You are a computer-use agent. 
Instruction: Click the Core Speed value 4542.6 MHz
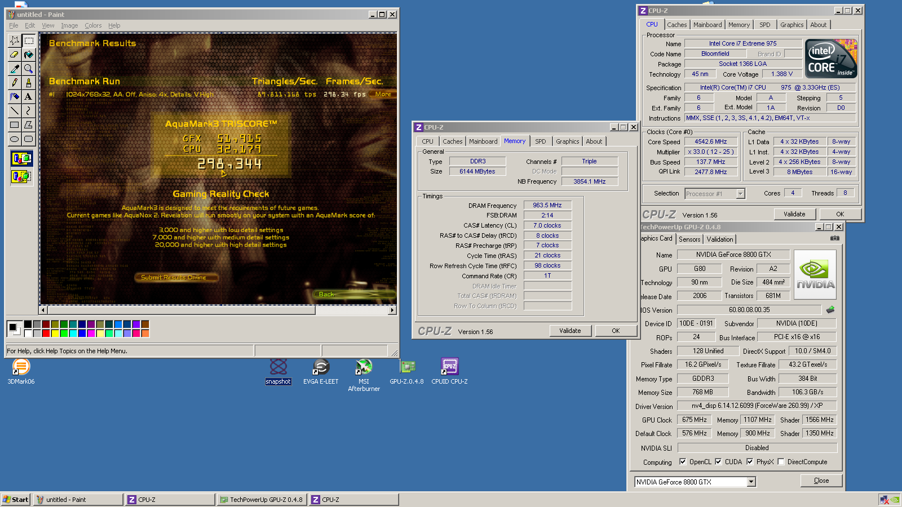click(710, 142)
